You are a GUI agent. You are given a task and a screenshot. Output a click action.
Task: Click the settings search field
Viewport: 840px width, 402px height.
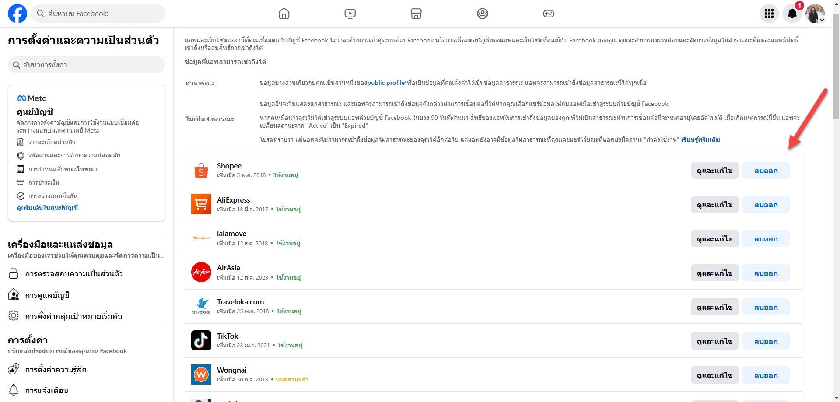(87, 65)
